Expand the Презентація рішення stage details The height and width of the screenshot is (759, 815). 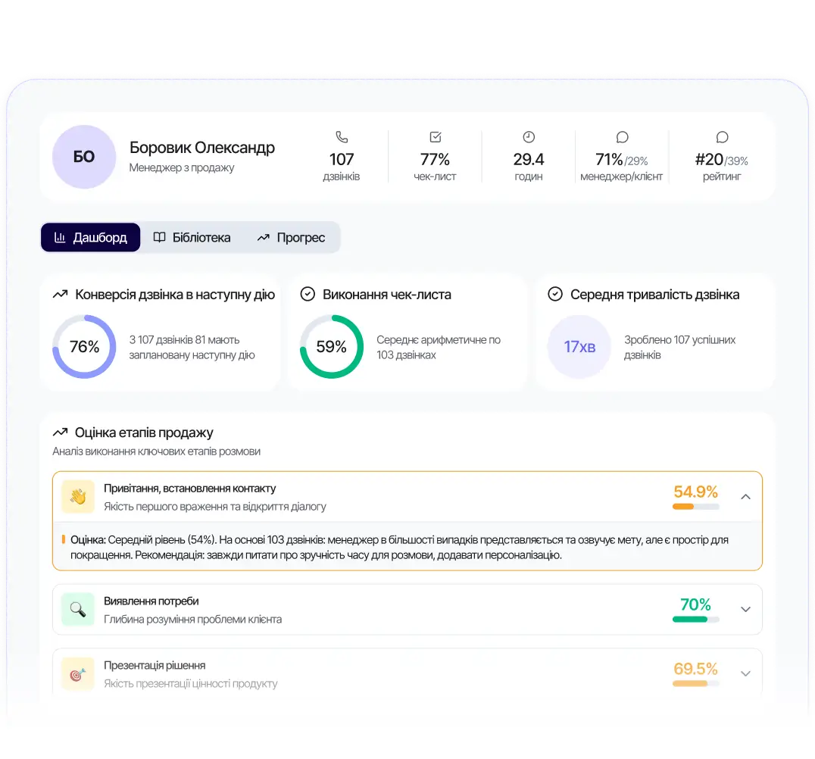pyautogui.click(x=745, y=673)
